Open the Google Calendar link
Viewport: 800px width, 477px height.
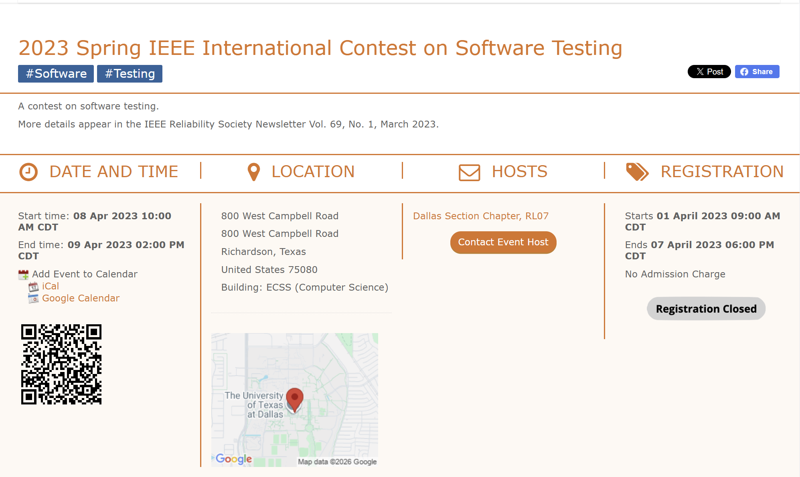point(81,298)
